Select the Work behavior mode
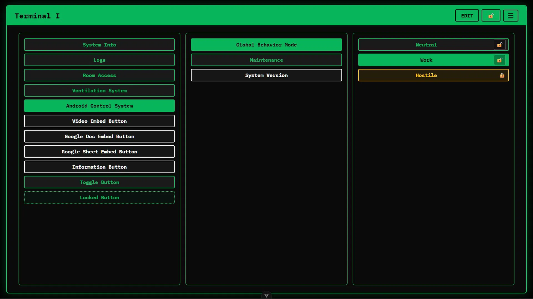Viewport: 533px width, 299px height. pos(426,60)
